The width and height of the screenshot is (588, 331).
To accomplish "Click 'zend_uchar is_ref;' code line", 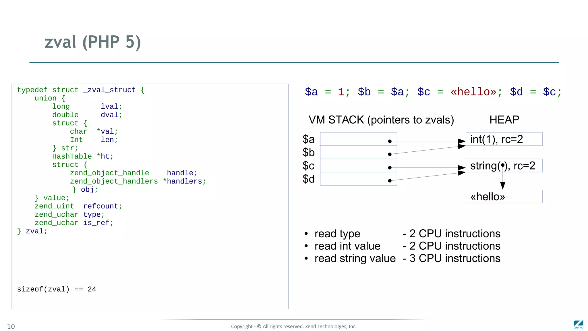I will 74,223.
